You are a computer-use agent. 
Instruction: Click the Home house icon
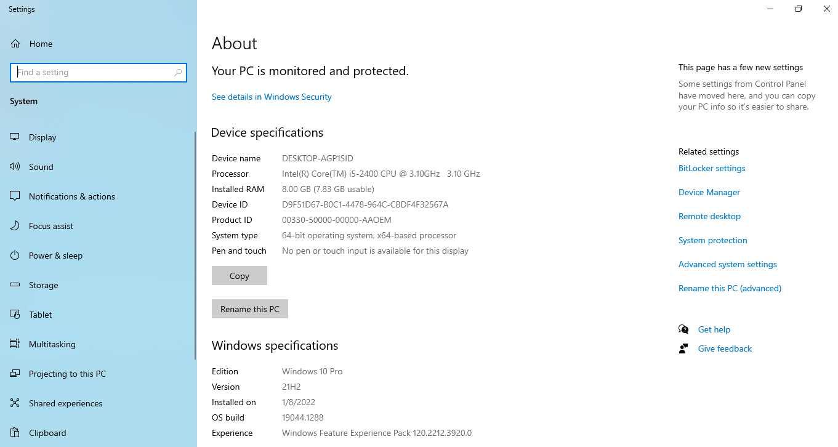pos(15,44)
